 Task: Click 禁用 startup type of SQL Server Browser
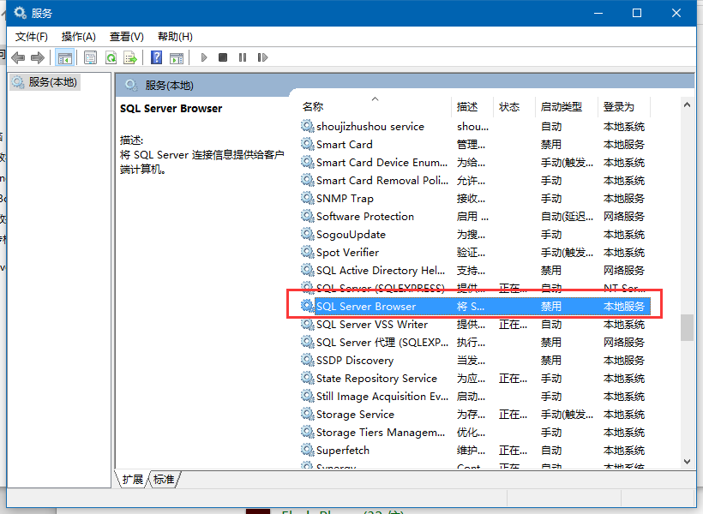point(551,307)
